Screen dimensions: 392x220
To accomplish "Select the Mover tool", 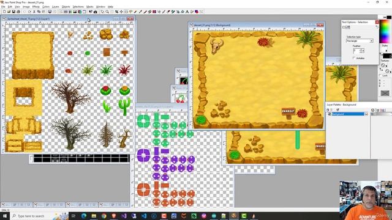I will (x=121, y=12).
